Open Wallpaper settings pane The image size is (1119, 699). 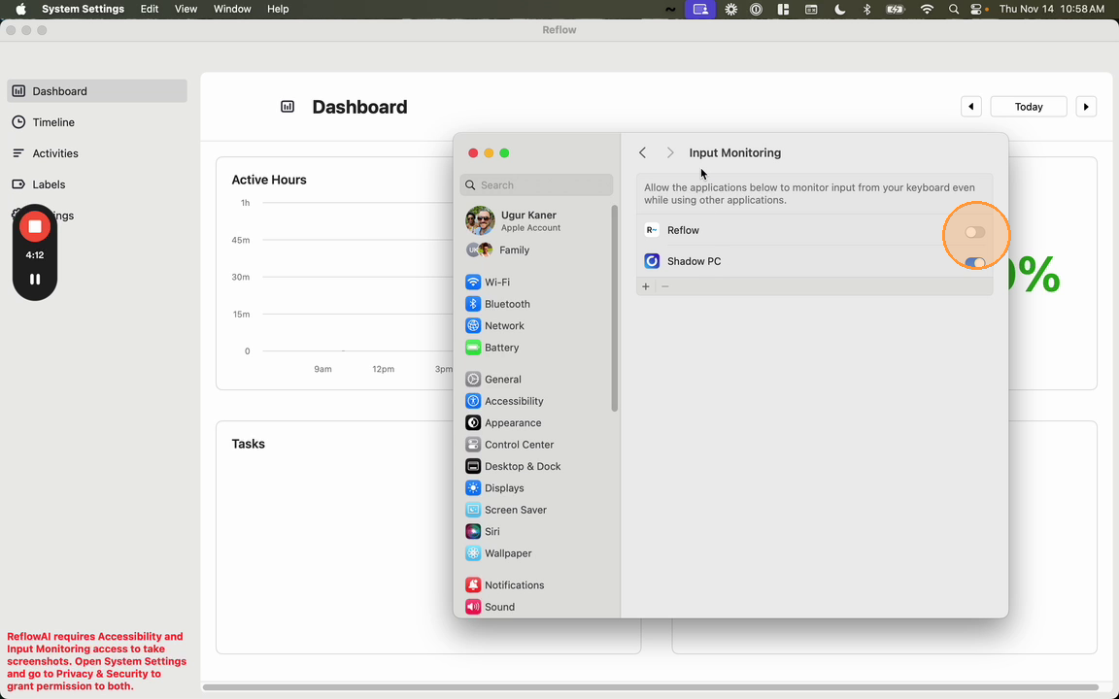tap(536, 552)
